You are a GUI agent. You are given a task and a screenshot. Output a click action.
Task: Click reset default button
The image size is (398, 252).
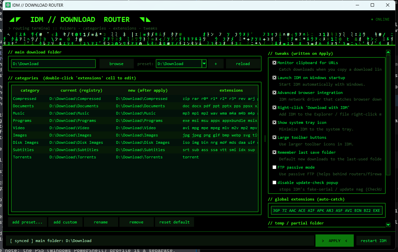tap(174, 222)
